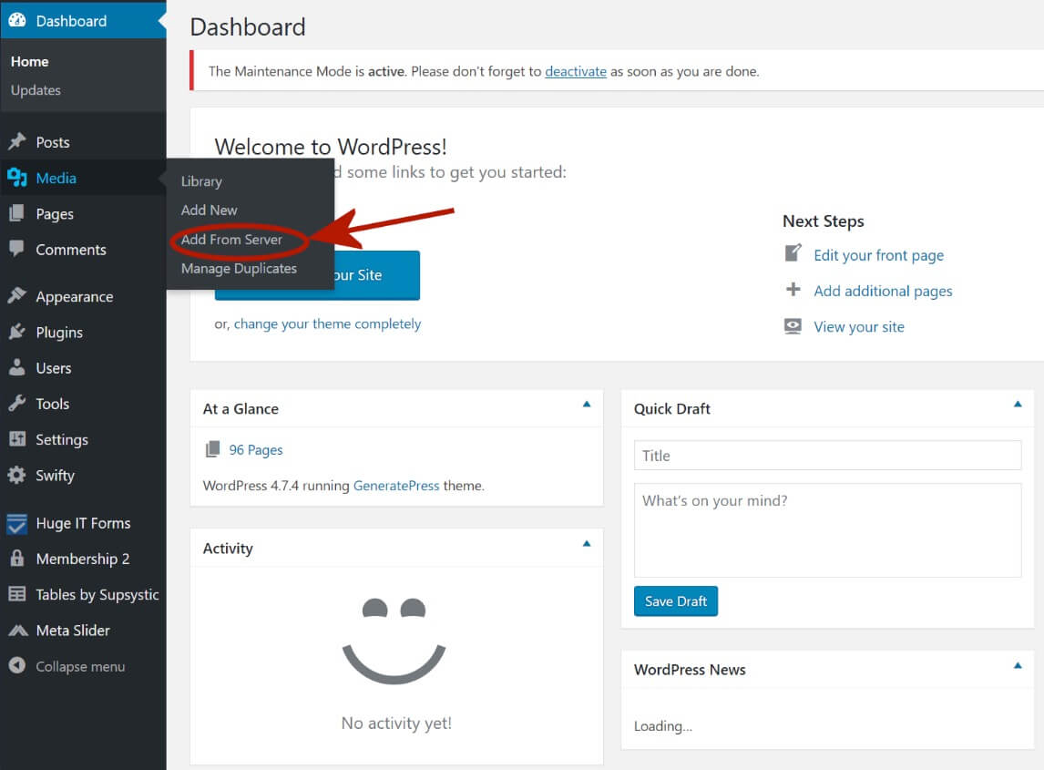Click the Quick Draft heading
Viewport: 1044px width, 770px height.
671,409
